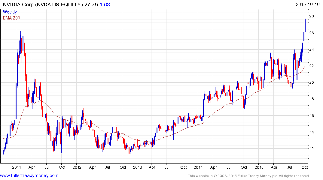Click the 12 price axis label
Viewport: 323px width, 180px height.
coord(312,149)
